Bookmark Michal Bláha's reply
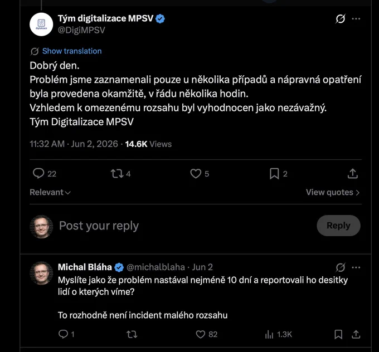The image size is (379, 352). point(338,334)
